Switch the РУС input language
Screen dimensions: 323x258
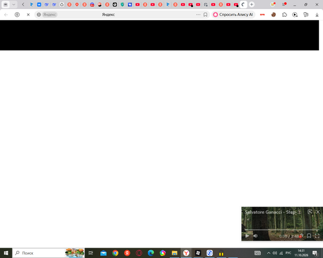click(x=288, y=253)
